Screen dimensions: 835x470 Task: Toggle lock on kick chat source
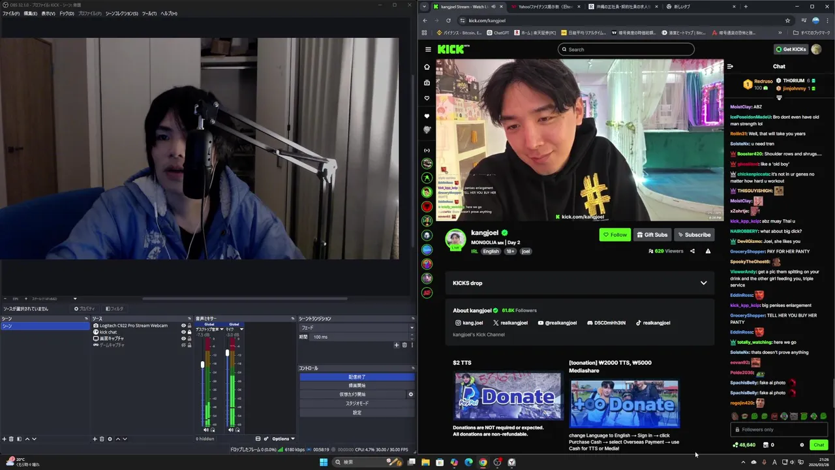coord(190,332)
